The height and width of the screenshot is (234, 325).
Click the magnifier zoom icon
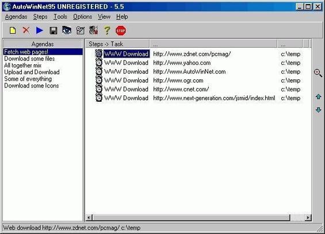tap(318, 73)
